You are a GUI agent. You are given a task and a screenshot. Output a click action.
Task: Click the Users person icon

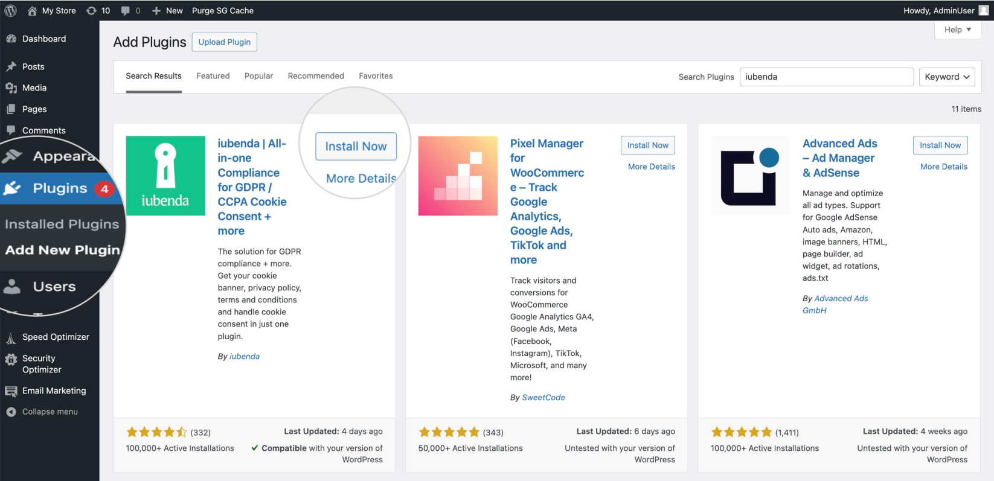(12, 286)
